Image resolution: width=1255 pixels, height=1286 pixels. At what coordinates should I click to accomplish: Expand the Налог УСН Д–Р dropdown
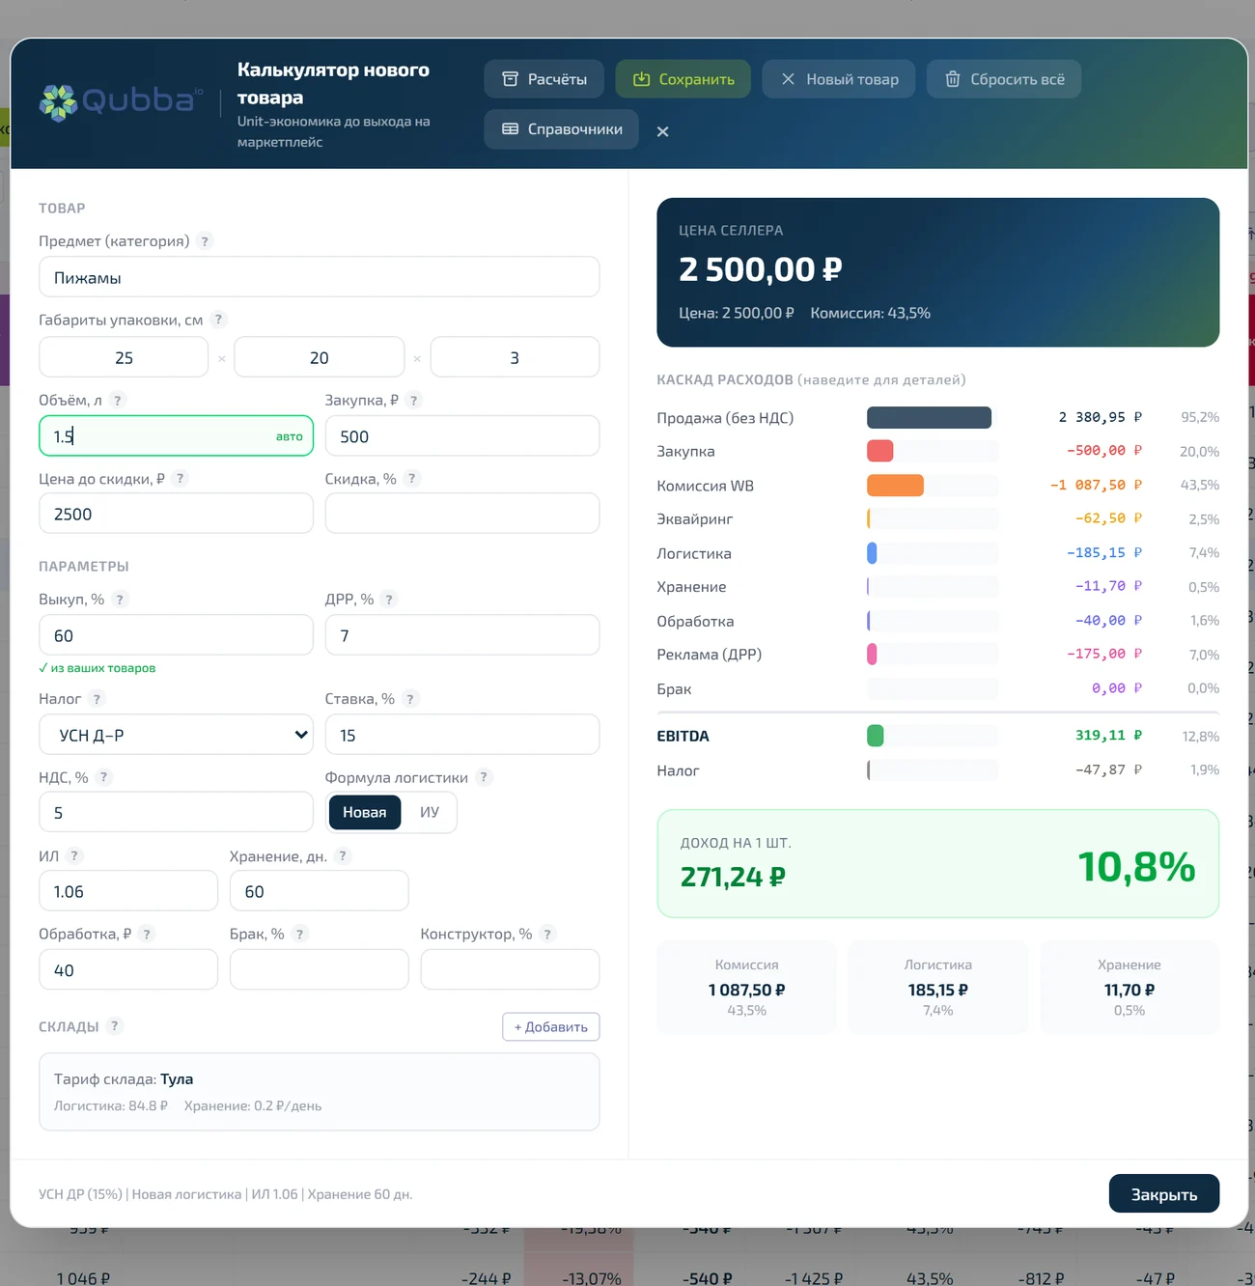176,735
